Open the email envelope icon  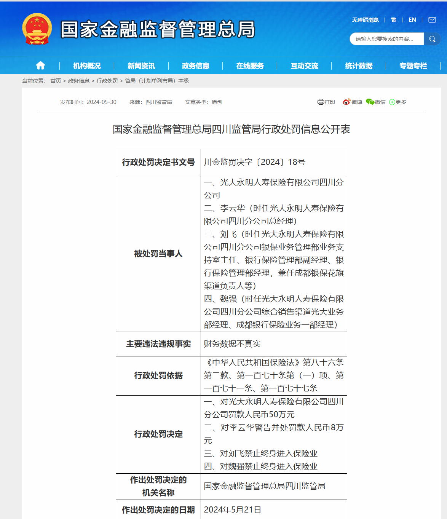pos(432,20)
